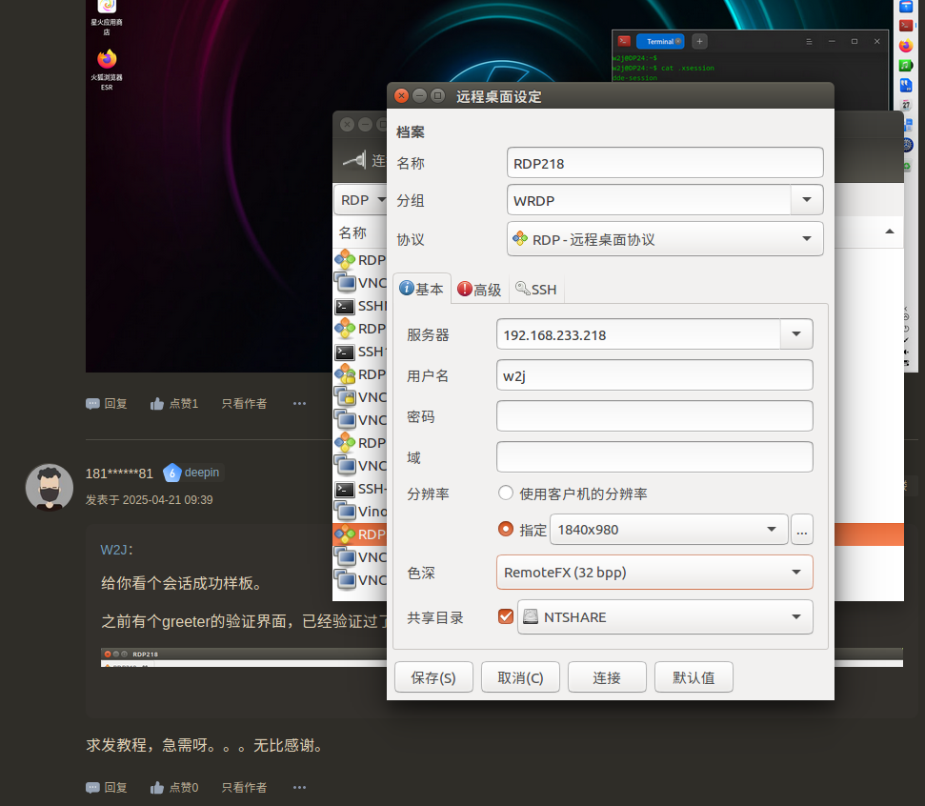
Task: Like the post showing 点赞0
Action: (174, 788)
